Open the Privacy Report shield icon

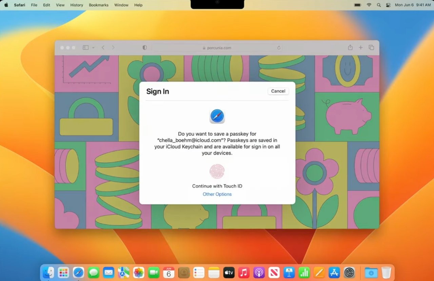144,48
